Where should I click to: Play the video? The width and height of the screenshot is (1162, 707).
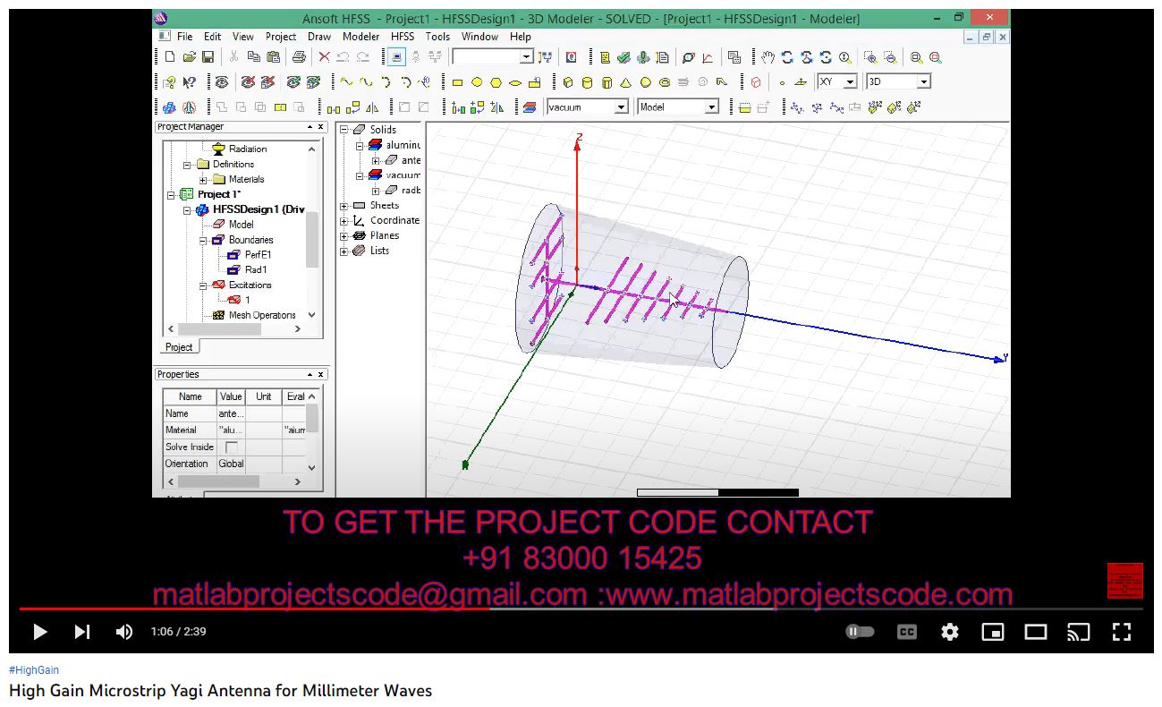(39, 632)
